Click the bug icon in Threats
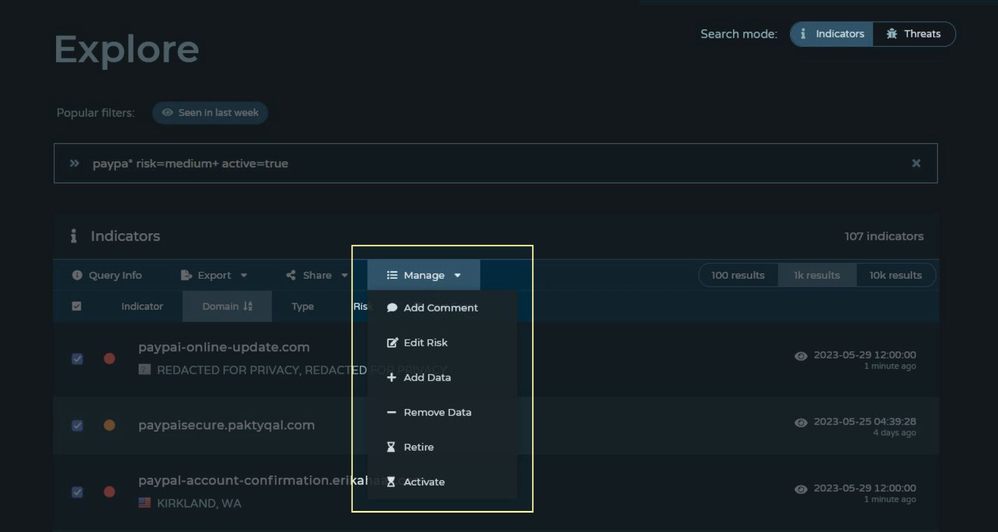The image size is (998, 532). tap(892, 34)
